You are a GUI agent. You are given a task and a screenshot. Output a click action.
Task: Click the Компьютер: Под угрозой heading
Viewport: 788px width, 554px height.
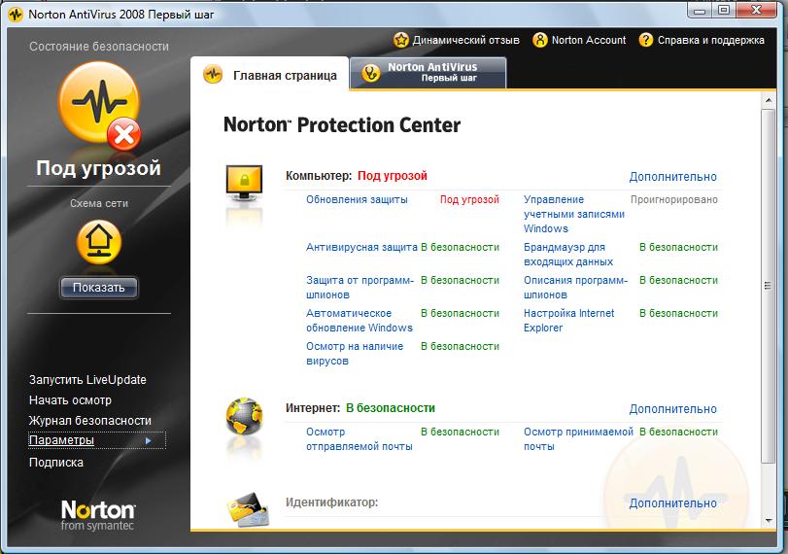tap(357, 176)
